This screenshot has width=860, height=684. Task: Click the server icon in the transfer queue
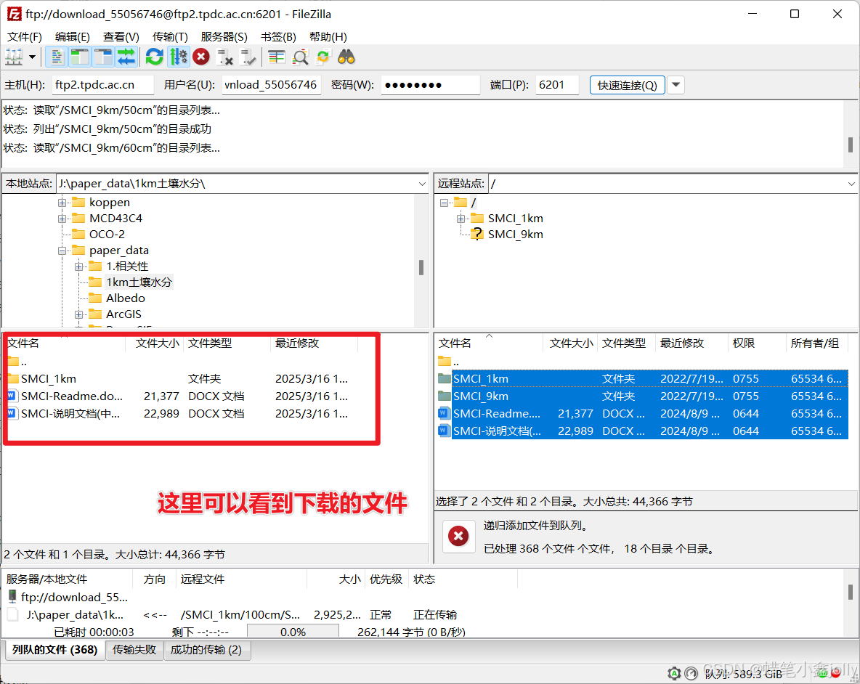[x=12, y=596]
